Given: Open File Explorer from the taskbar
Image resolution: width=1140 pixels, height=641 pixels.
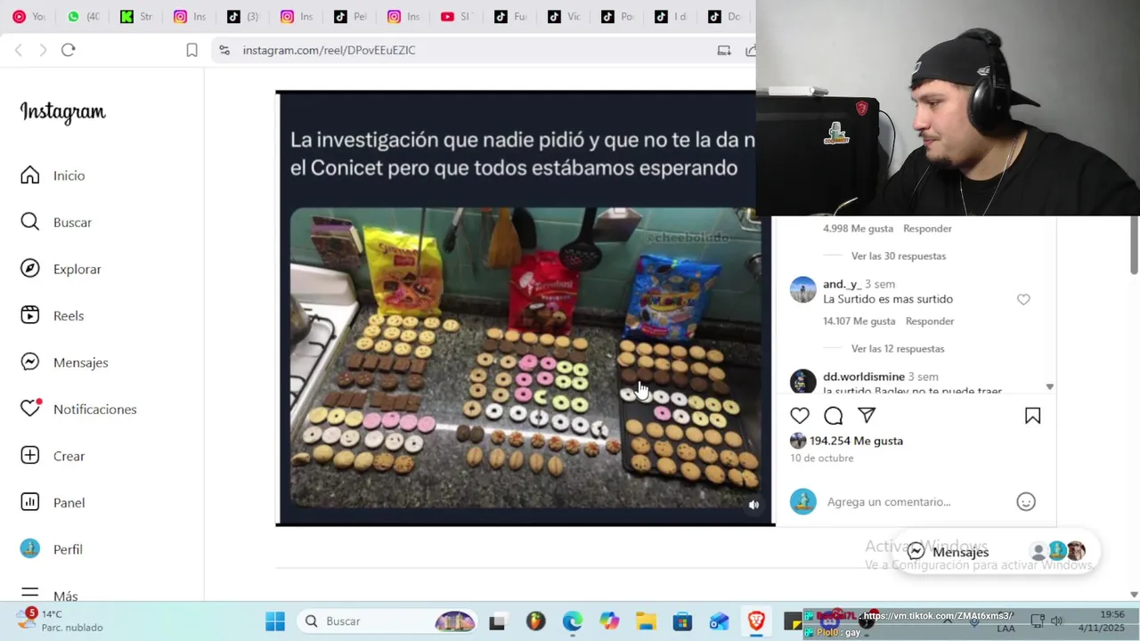Looking at the screenshot, I should [x=646, y=621].
